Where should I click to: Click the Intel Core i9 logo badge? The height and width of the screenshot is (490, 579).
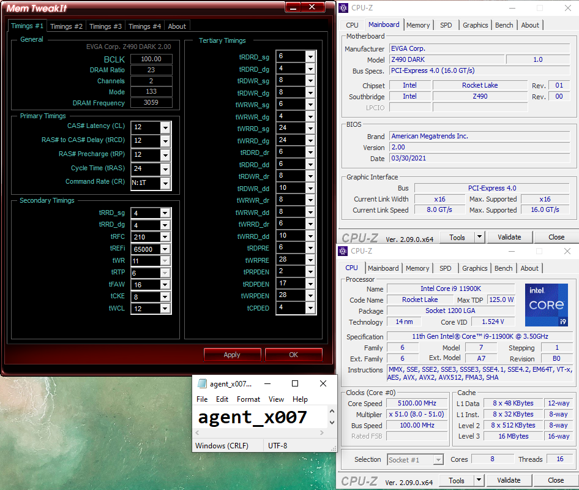pyautogui.click(x=547, y=305)
